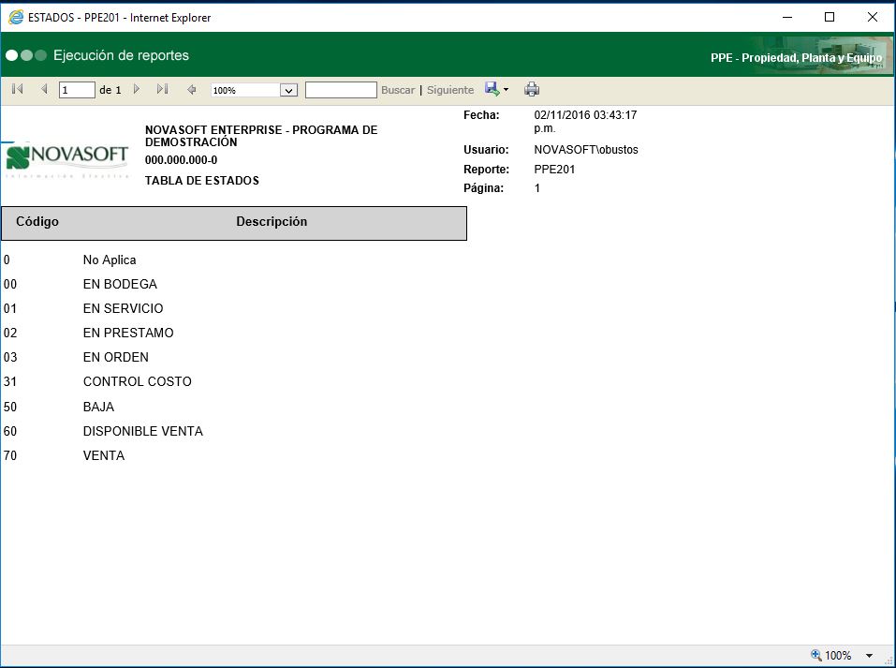
Task: Click 'PPE - Propiedad, Planta y Equipo' banner text
Action: (x=796, y=58)
